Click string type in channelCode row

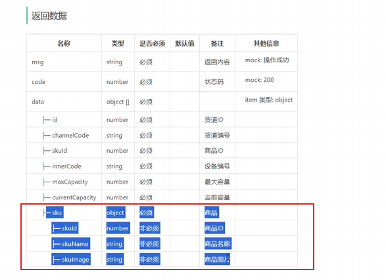click(114, 135)
